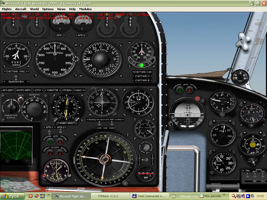Image resolution: width=267 pixels, height=200 pixels.
Task: Click the yellow-needle course indicator
Action: [x=66, y=107]
